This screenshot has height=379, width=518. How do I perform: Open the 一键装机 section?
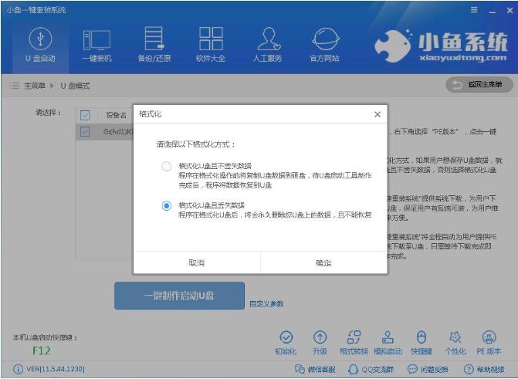(x=96, y=46)
